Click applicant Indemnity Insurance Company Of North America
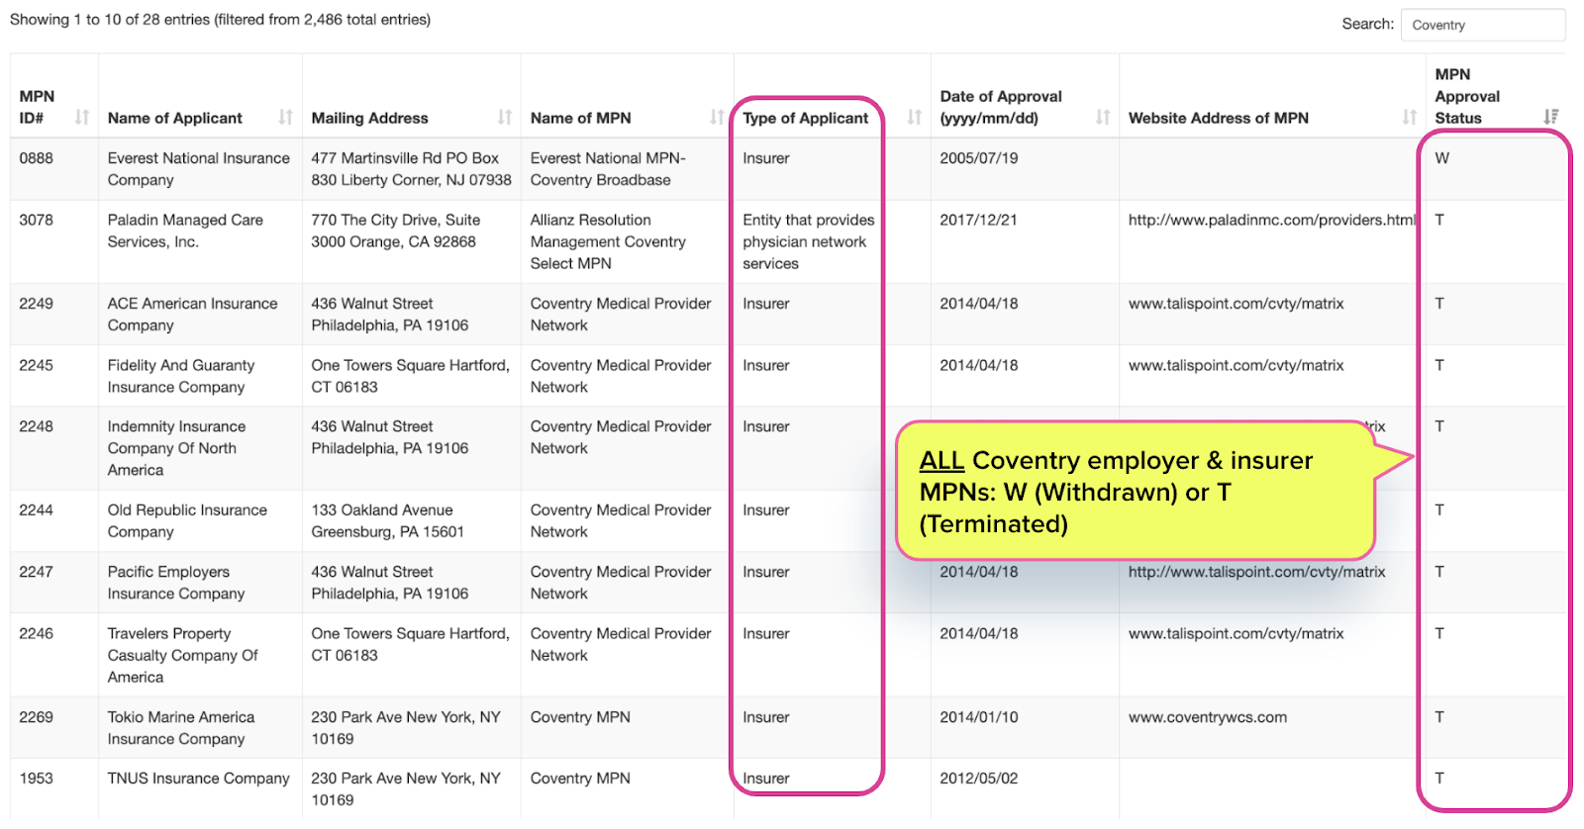Screen dimensions: 1584x829 [177, 448]
